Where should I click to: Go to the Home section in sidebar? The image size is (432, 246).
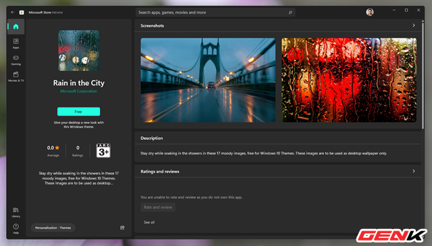coord(16,26)
